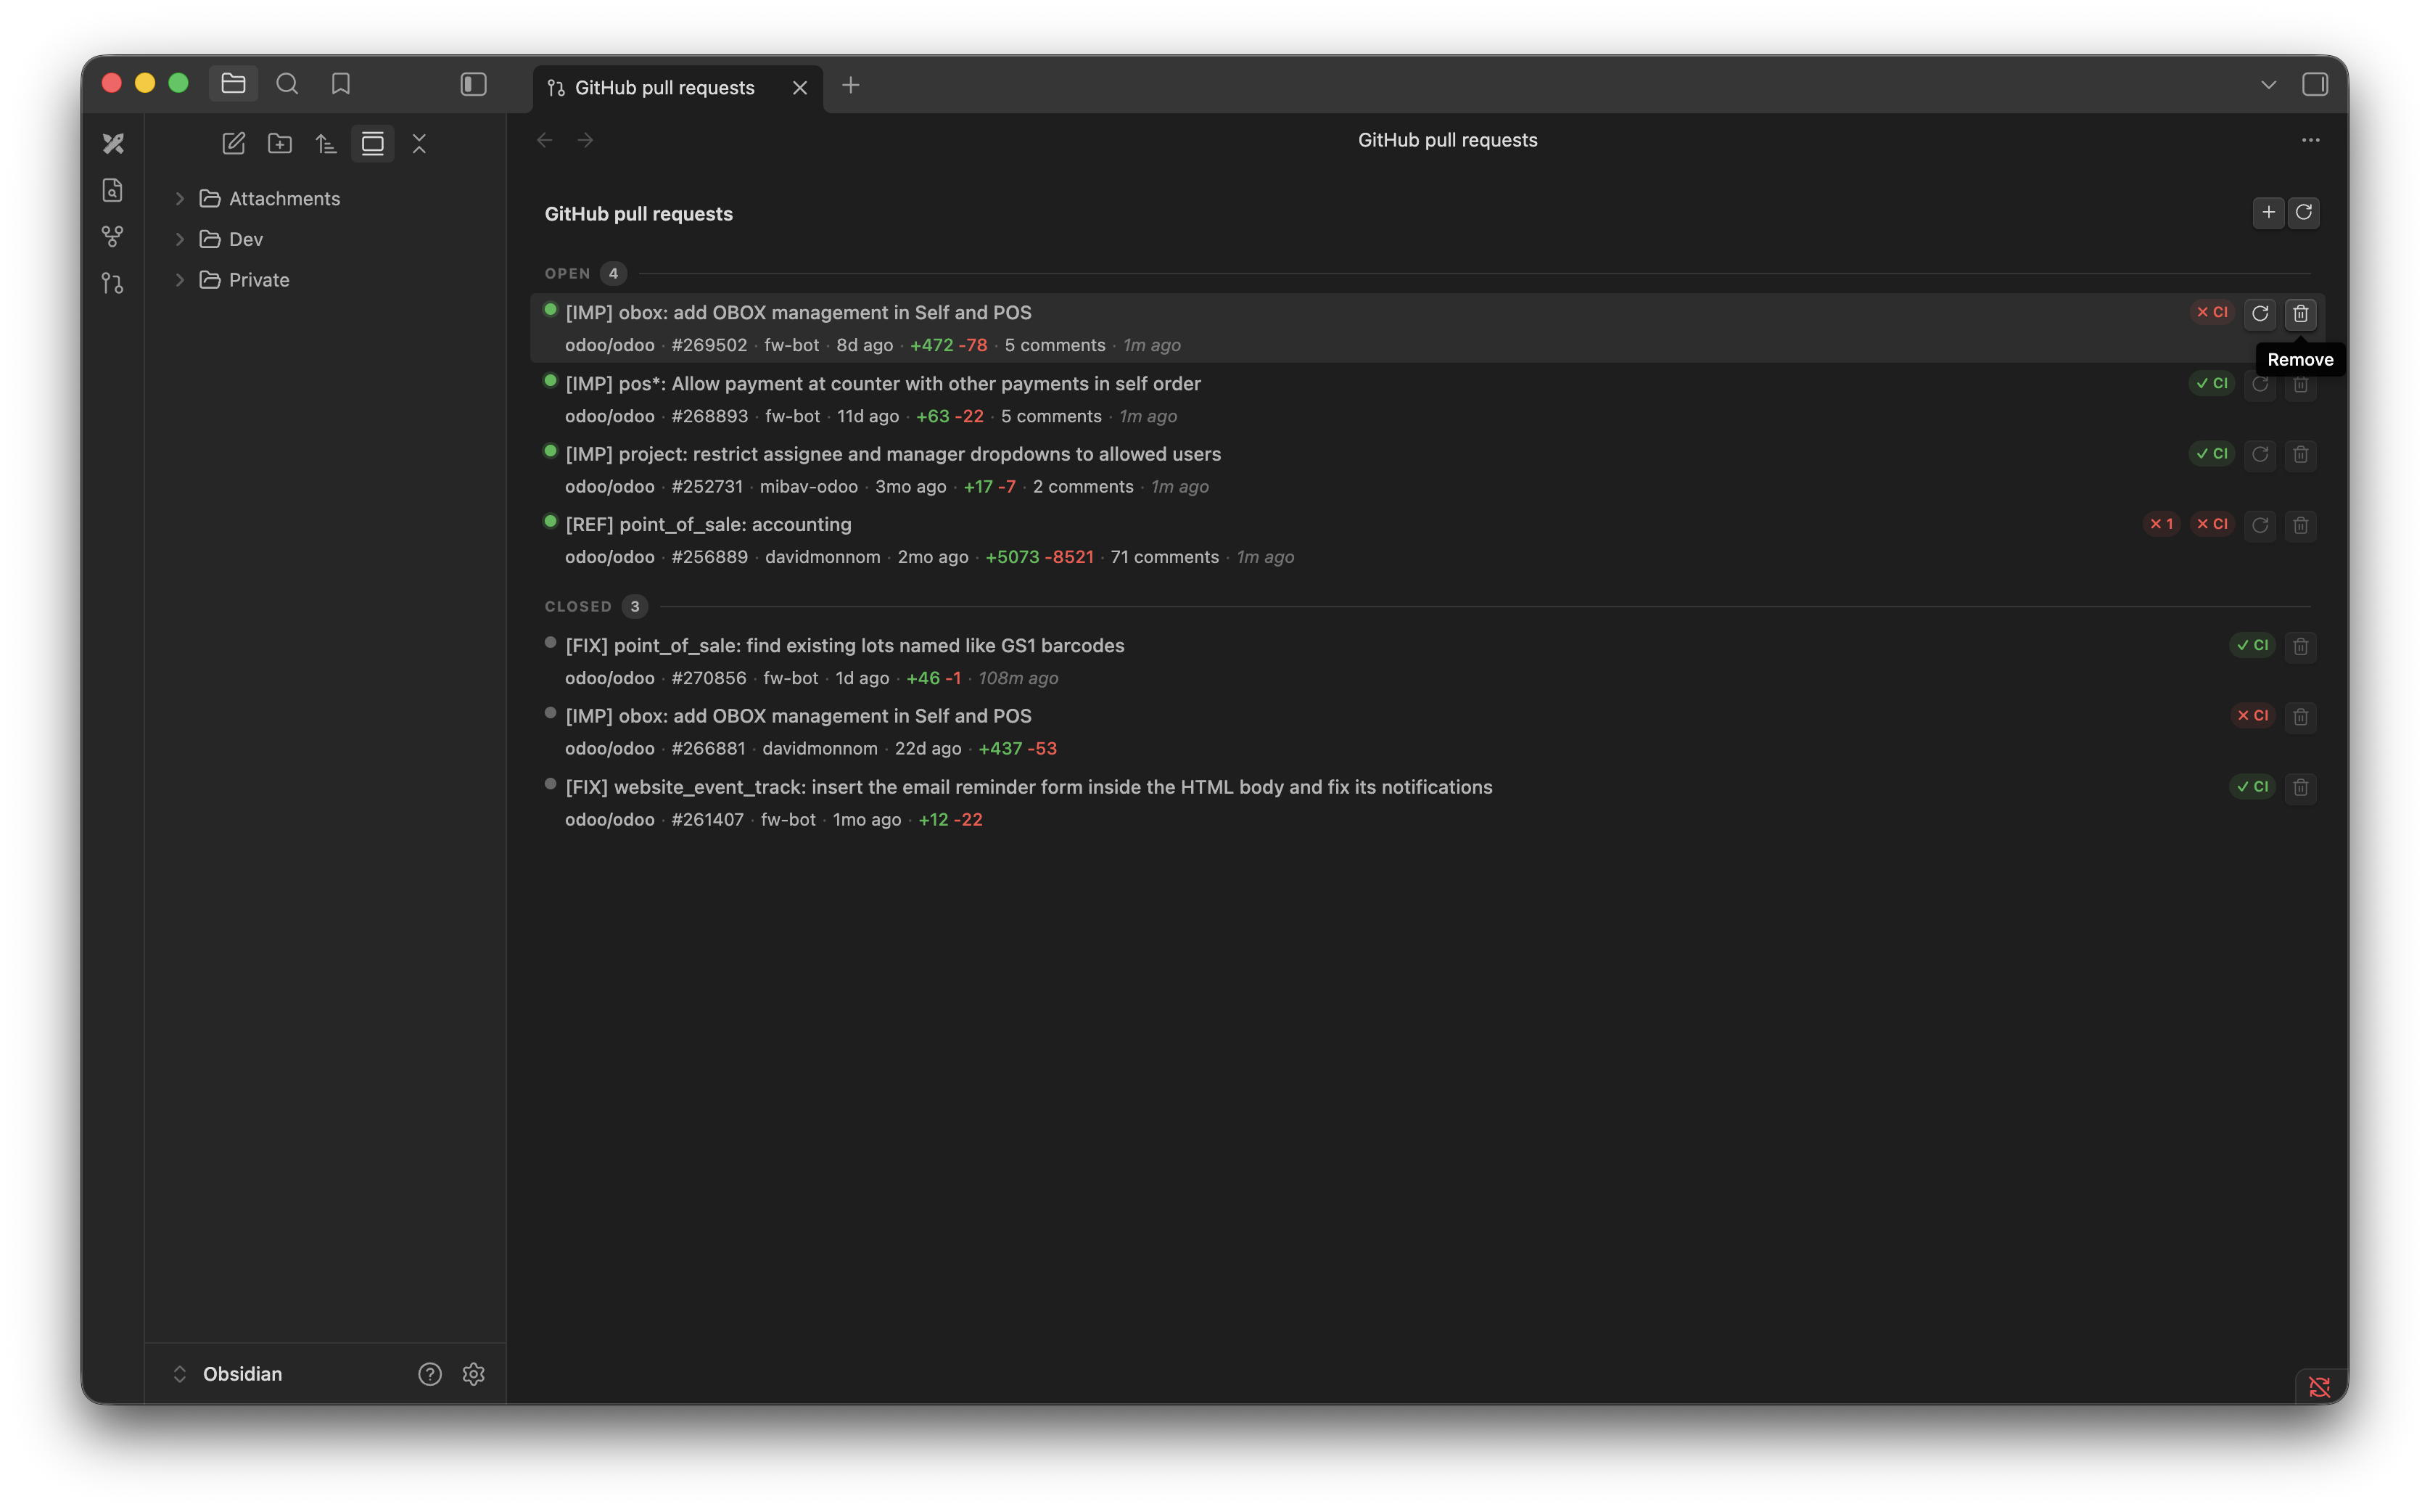Add a pull request plus button

click(2268, 212)
